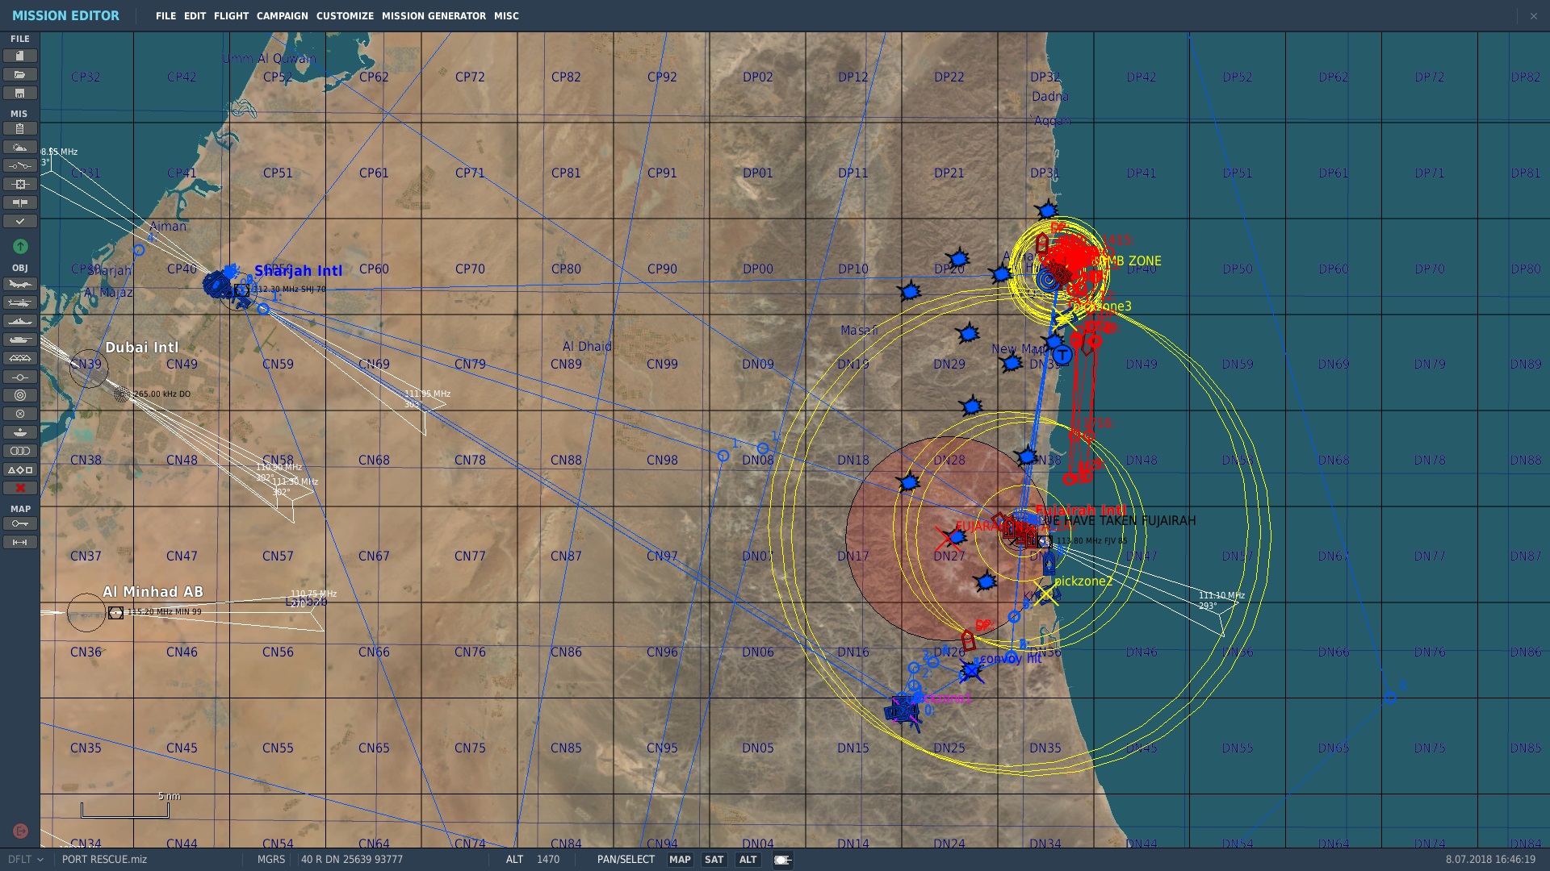Click the red X delete object icon

point(20,488)
